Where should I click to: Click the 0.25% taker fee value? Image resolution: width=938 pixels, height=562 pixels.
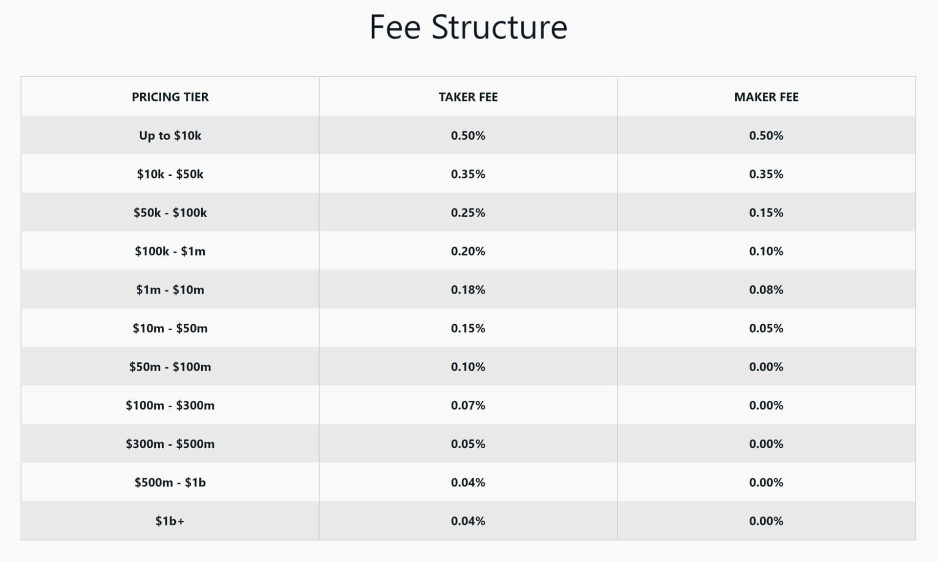pyautogui.click(x=468, y=212)
